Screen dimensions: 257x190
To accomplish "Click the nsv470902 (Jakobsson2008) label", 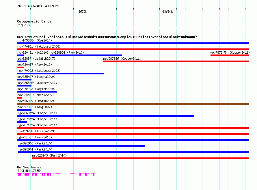I will [x=39, y=71].
